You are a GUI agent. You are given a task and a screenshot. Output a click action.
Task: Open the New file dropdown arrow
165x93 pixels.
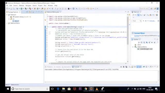(x=9, y=9)
